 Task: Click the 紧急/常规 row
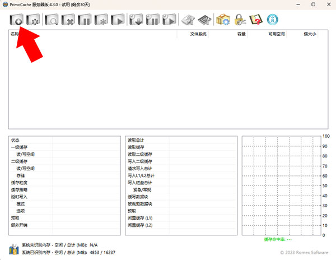[x=181, y=190]
